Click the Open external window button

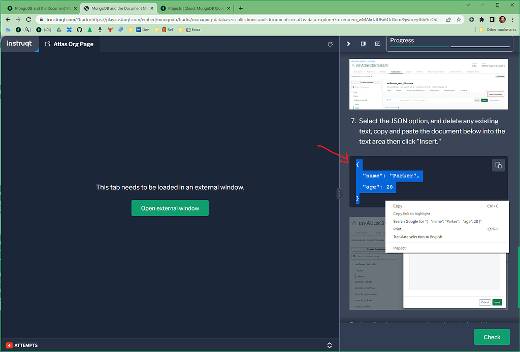pyautogui.click(x=170, y=208)
